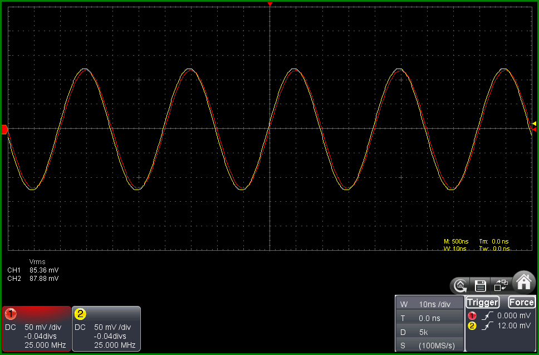Click the restore default home refresh icon
The image size is (539, 355).
point(460,286)
